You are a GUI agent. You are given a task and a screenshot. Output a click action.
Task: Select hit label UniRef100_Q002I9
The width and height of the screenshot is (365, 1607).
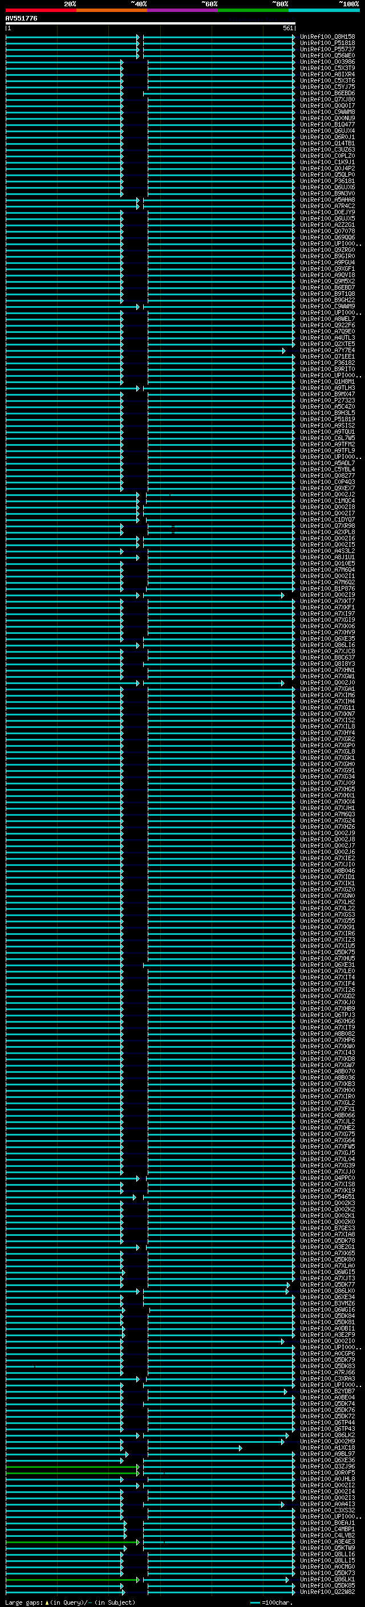(x=327, y=595)
